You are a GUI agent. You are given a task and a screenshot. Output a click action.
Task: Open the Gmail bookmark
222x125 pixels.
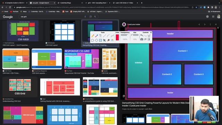tap(5, 11)
